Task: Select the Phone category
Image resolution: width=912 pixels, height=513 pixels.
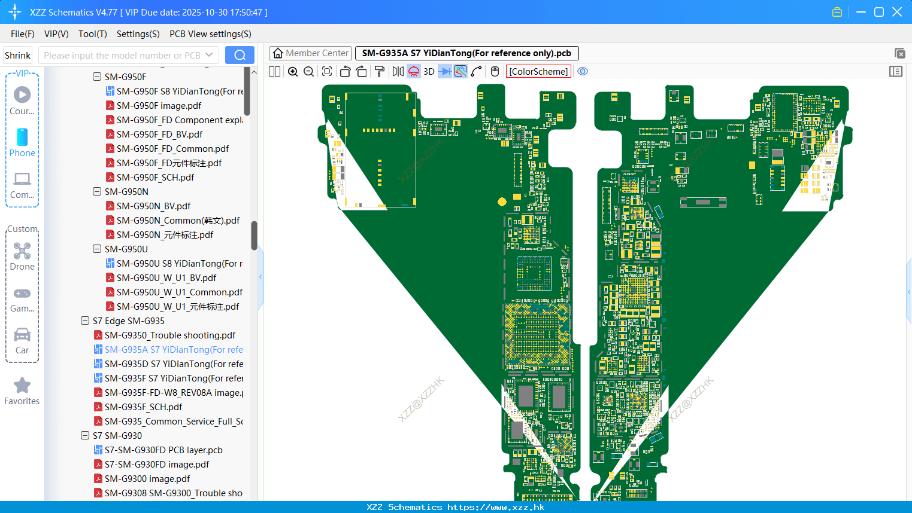Action: (22, 142)
